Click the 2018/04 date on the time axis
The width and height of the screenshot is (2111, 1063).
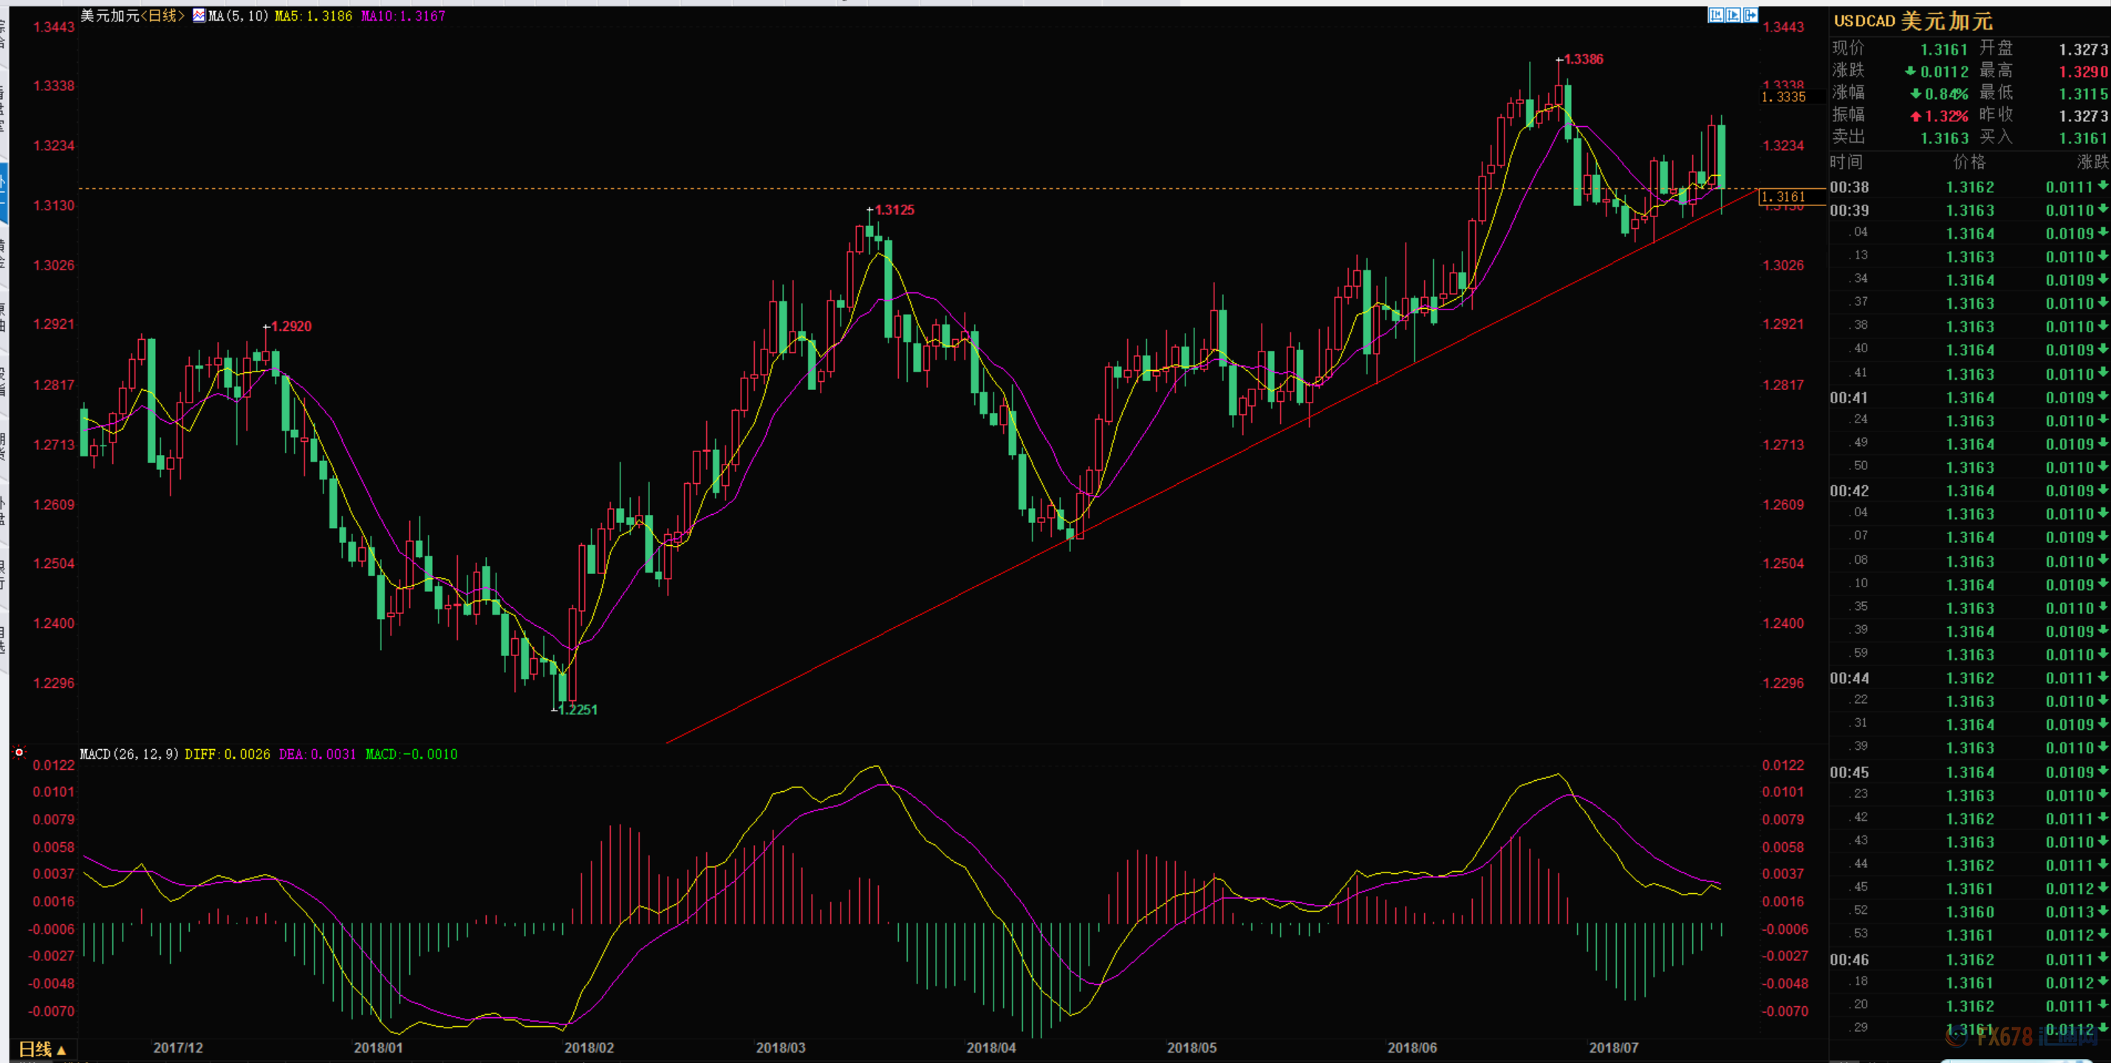click(991, 1048)
